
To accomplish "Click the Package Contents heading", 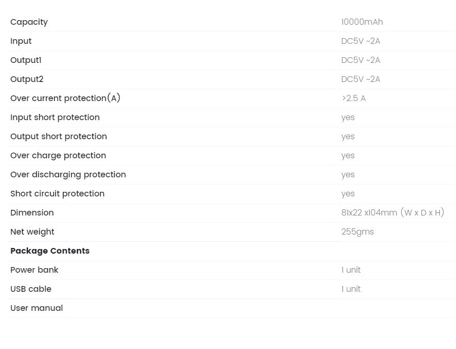I will tap(50, 251).
